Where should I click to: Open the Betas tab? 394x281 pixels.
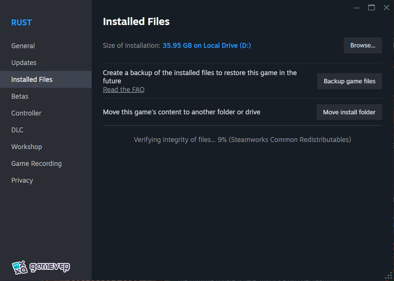[x=19, y=96]
